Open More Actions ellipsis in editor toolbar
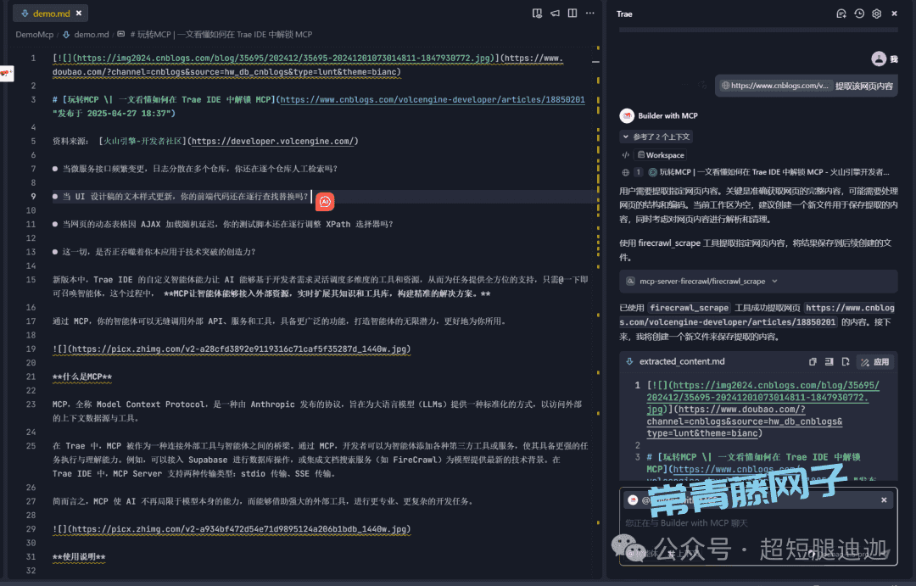Screen dimensions: 916x586 click(590, 13)
